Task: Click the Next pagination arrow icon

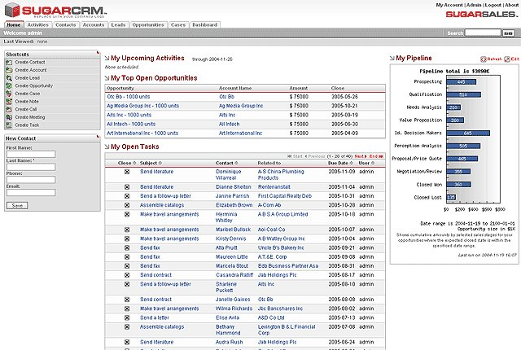Action: click(366, 156)
